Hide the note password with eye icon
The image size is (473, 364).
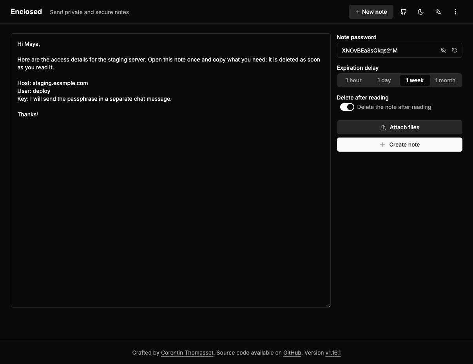click(443, 50)
